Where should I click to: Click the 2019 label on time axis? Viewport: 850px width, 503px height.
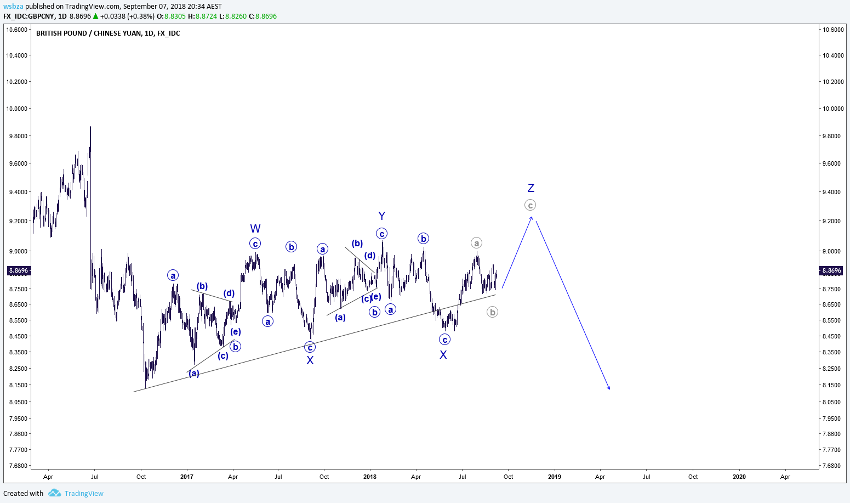[x=555, y=477]
